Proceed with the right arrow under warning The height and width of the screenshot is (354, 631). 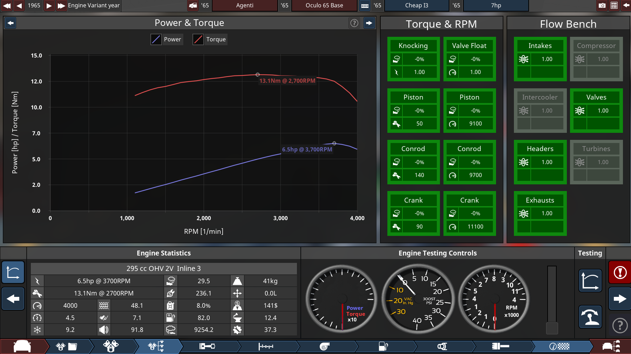620,299
